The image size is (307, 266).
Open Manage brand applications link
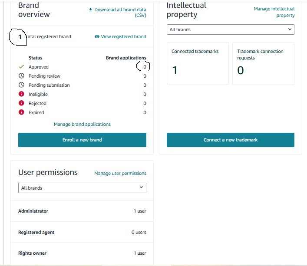pyautogui.click(x=82, y=124)
